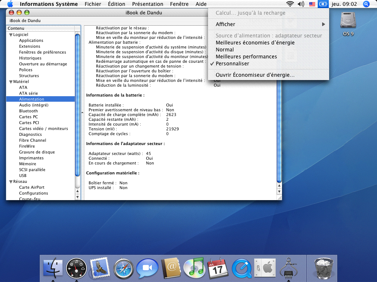Select Gravure de disque item
The image size is (377, 282).
(37, 152)
